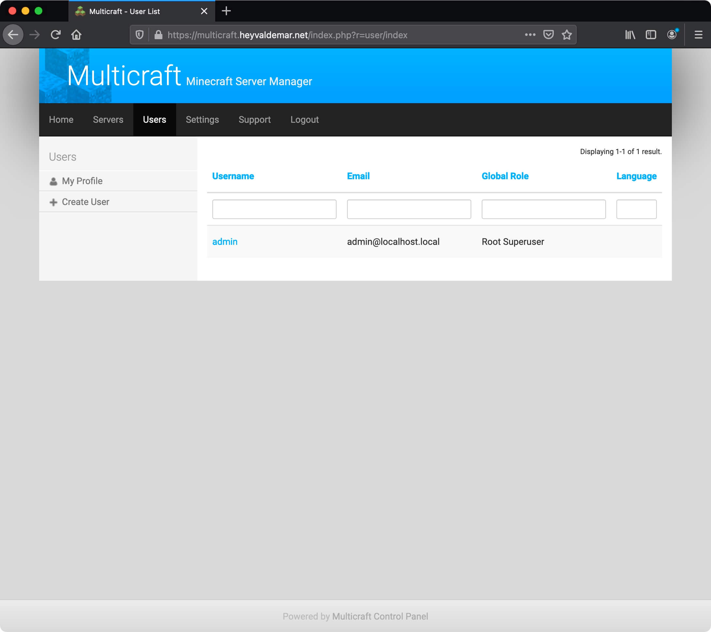Open the Firefox library icon

[x=630, y=35]
